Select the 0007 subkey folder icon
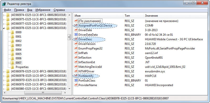Viewport: 210px width, 103px height. [12, 63]
